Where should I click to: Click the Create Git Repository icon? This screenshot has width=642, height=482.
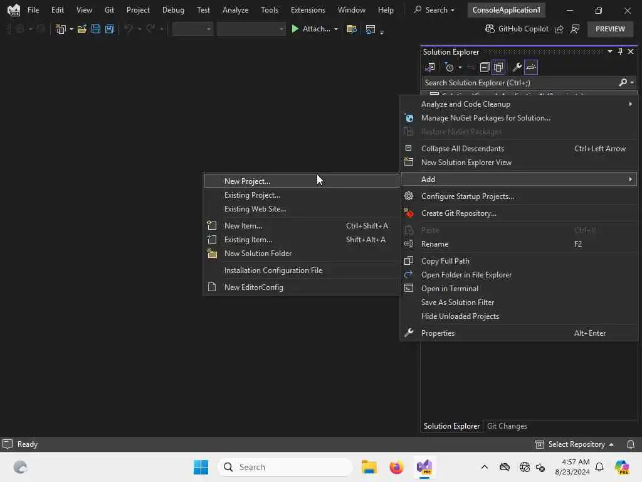409,213
